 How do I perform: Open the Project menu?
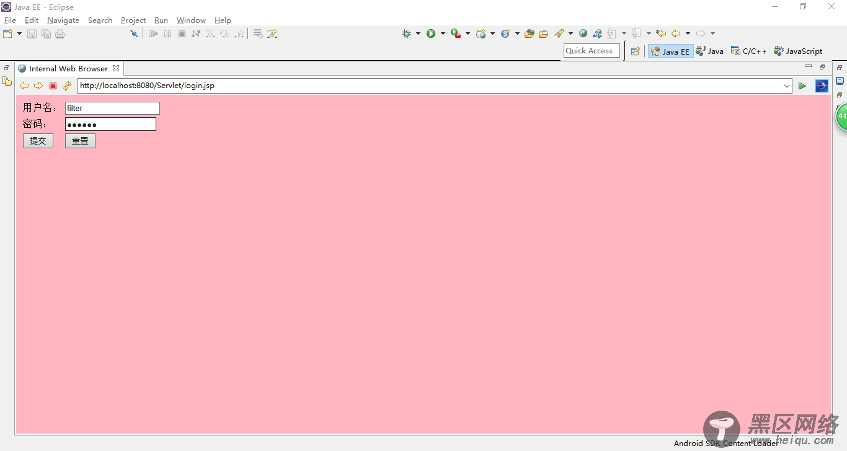[133, 20]
